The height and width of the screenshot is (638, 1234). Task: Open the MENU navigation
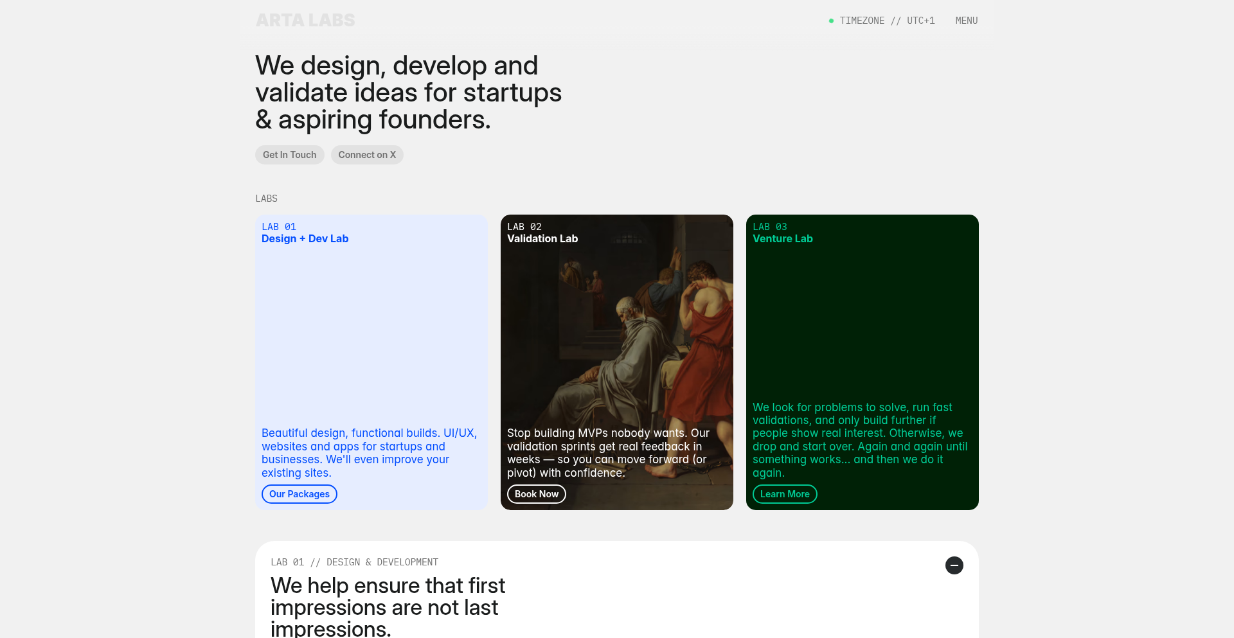(x=967, y=21)
